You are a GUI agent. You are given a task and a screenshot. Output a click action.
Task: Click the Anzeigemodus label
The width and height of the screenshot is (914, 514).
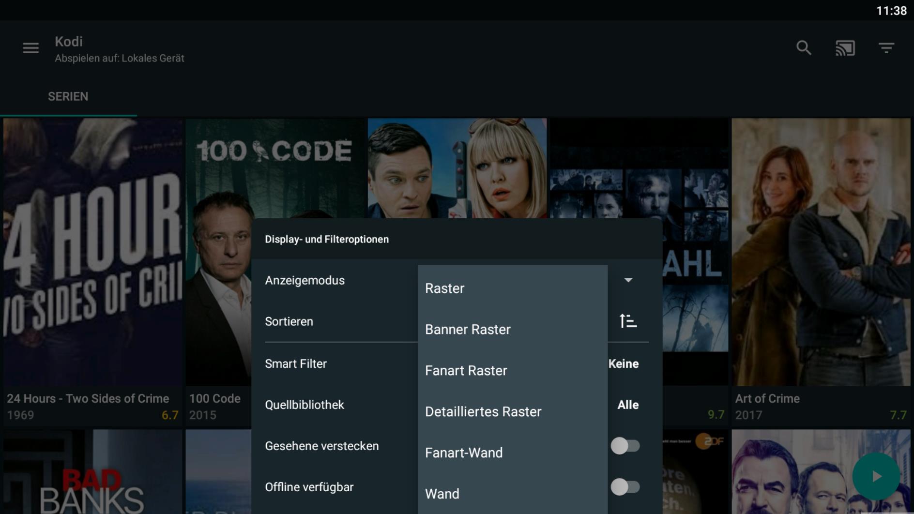pyautogui.click(x=305, y=280)
